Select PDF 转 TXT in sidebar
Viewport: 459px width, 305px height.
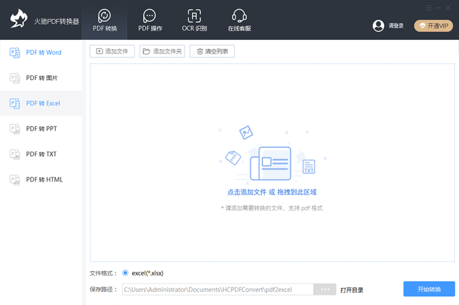coord(41,154)
